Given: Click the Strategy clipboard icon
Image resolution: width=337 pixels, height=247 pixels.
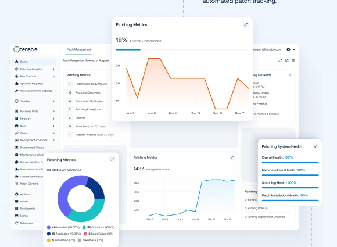Looking at the screenshot, I should pos(16,119).
